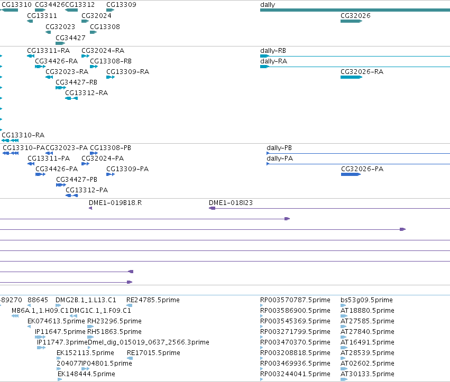
Task: Click EST bs53g09.5prime
Action: [343, 305]
